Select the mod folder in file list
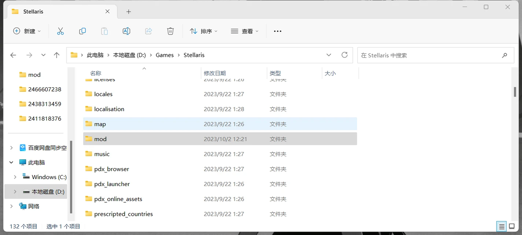 pos(220,139)
